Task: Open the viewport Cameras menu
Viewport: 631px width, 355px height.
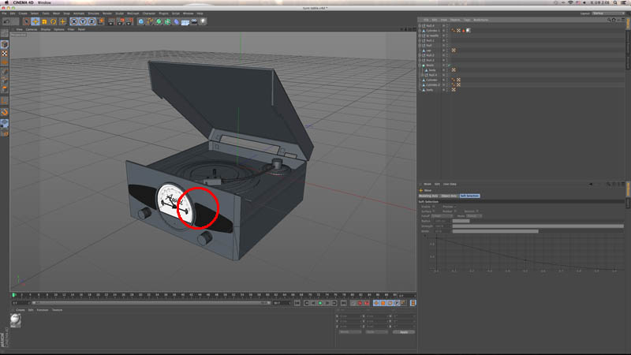Action: click(32, 29)
